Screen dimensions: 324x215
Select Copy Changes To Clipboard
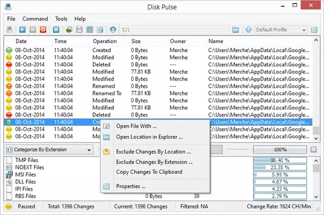149,172
